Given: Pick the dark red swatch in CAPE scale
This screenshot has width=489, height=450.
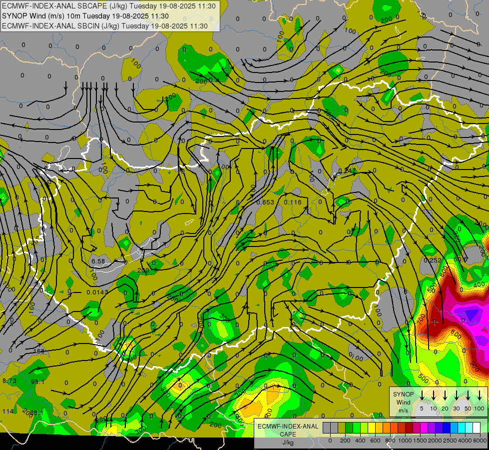Looking at the screenshot, I should [409, 427].
